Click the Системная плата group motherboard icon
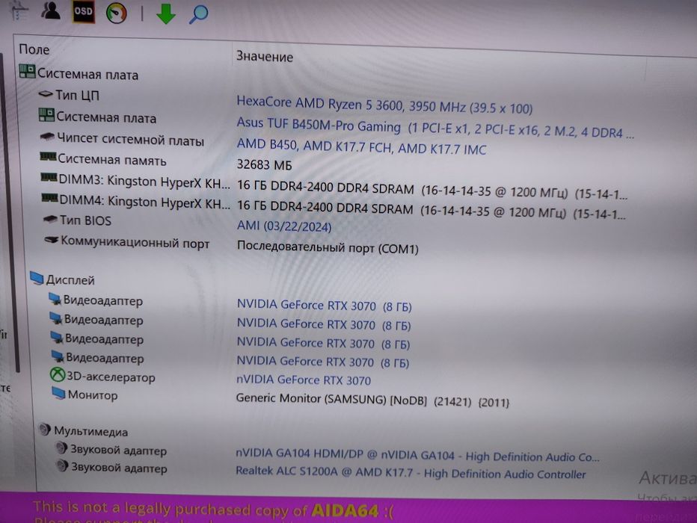This screenshot has width=697, height=523. pyautogui.click(x=27, y=71)
